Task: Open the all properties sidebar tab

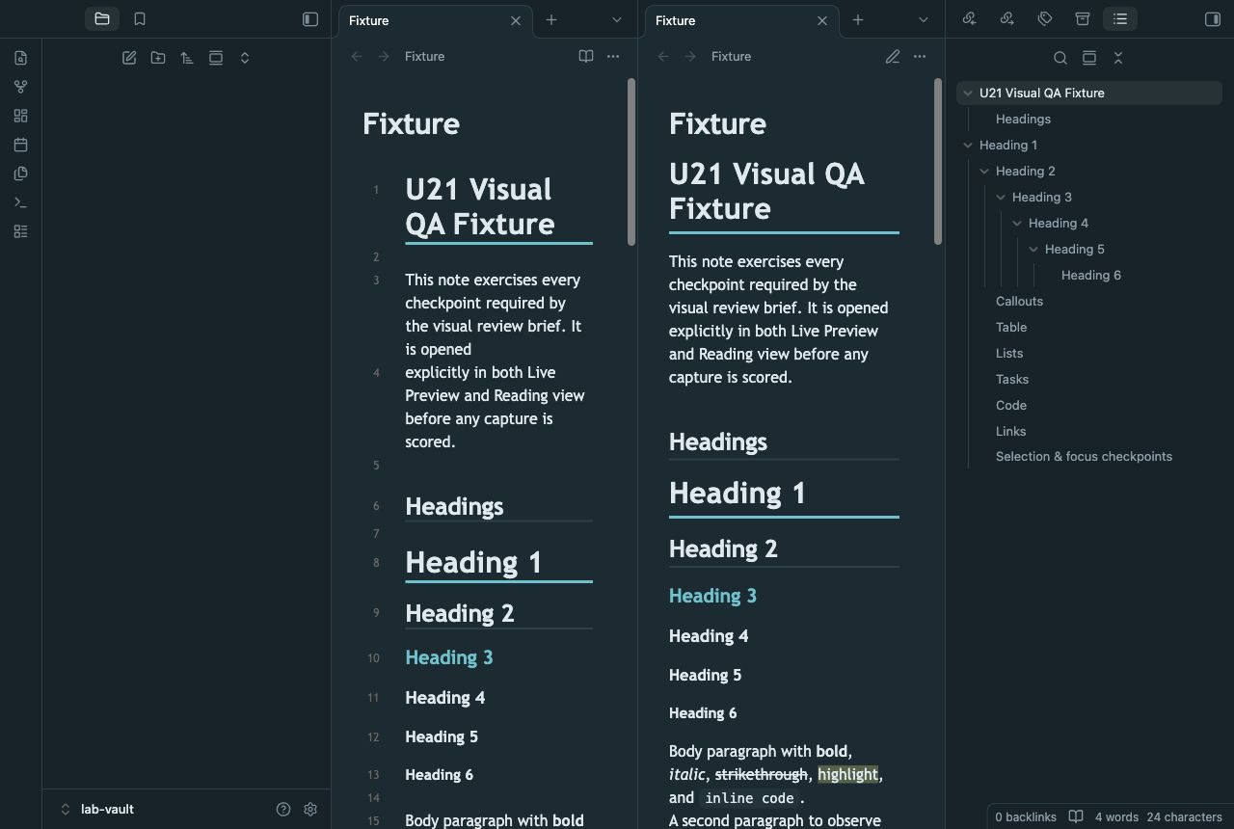Action: pos(1082,18)
